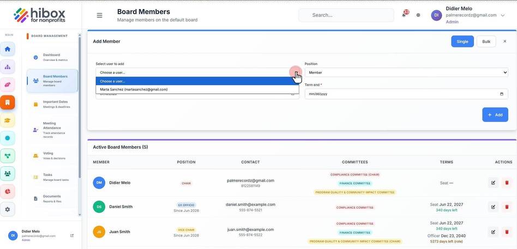Open the teal circle sidebar icon

(8, 138)
